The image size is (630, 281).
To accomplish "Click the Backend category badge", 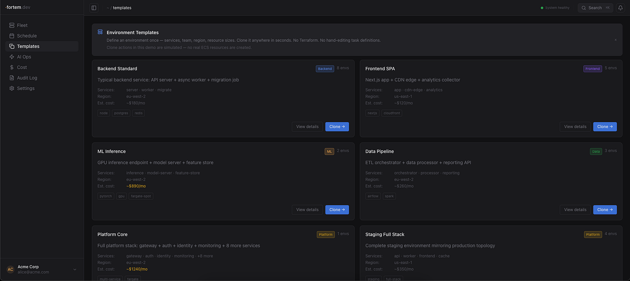I will (325, 68).
